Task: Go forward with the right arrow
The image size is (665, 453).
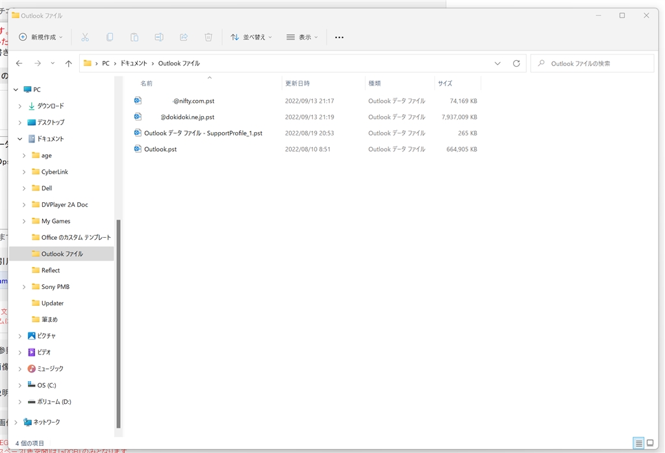Action: coord(38,64)
